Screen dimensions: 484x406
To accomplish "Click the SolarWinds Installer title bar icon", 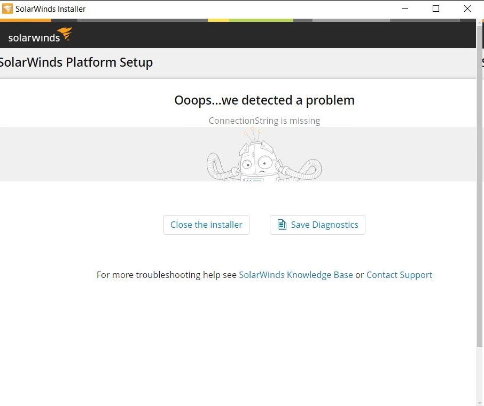I will coord(7,9).
